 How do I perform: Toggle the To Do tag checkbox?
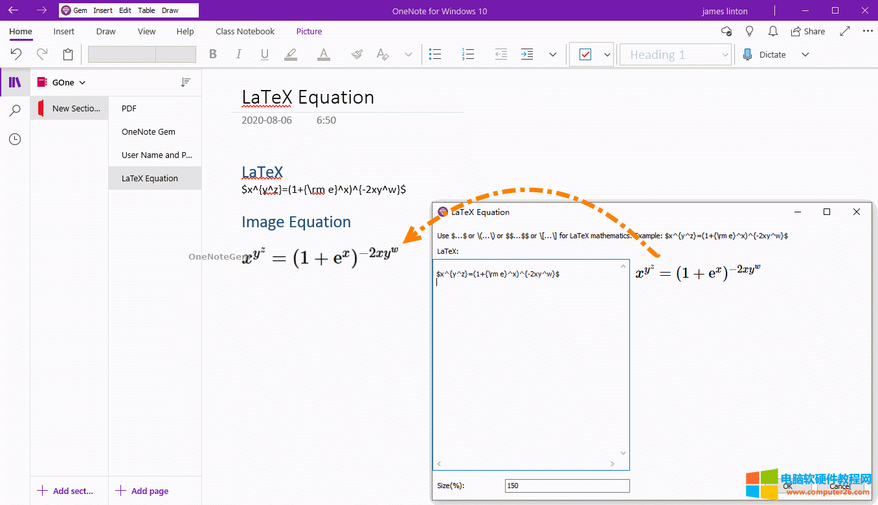[x=585, y=54]
